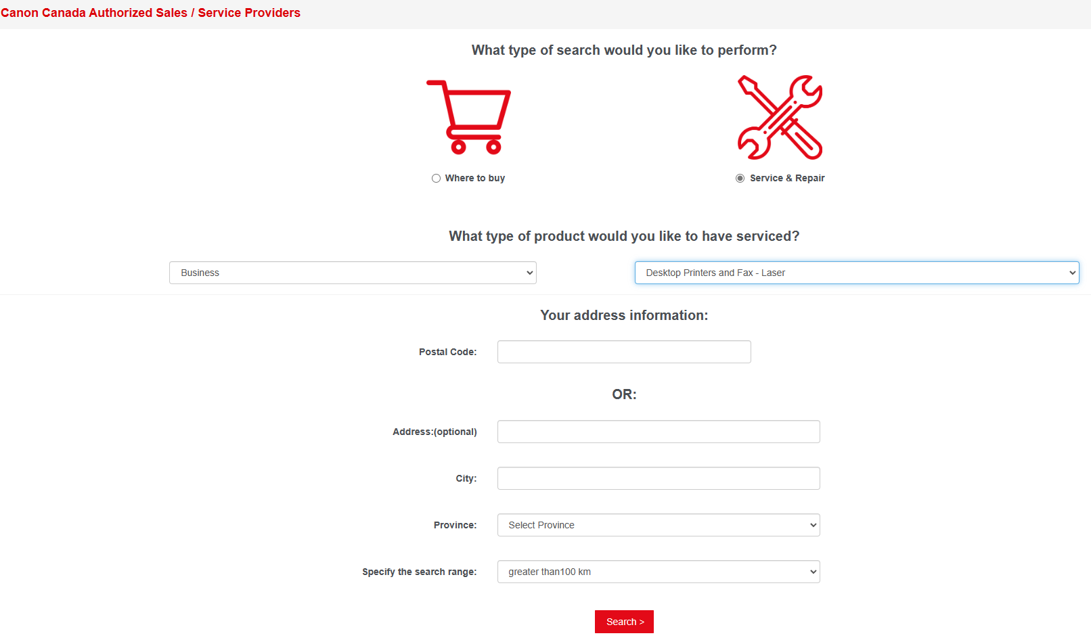The image size is (1091, 642).
Task: Select the Service & Repair radio button
Action: (740, 179)
